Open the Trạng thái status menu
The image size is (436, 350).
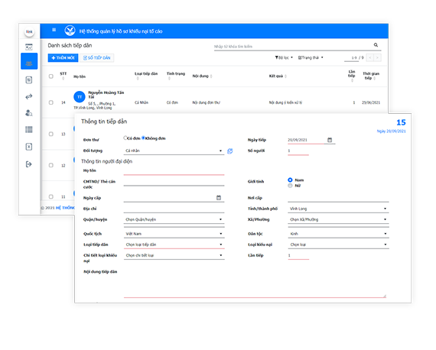point(311,57)
